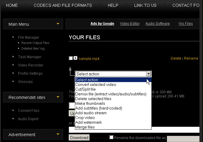Open Profile Settings in Main Menu
203x142 pixels.
pos(30,74)
